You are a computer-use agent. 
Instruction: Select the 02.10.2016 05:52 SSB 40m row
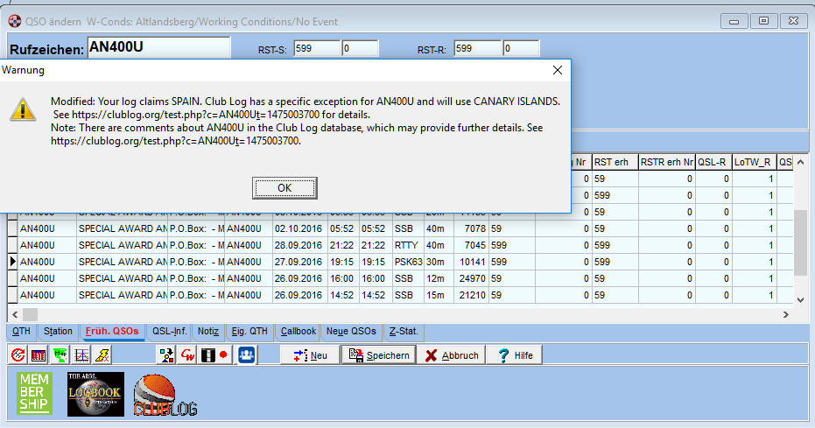click(400, 228)
